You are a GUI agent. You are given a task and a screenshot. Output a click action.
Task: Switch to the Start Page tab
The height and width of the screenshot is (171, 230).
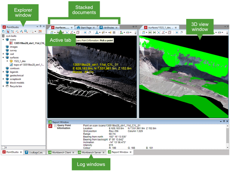[86, 27]
